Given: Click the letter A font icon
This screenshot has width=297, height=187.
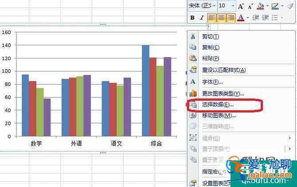Looking at the screenshot, I should click(x=193, y=82).
